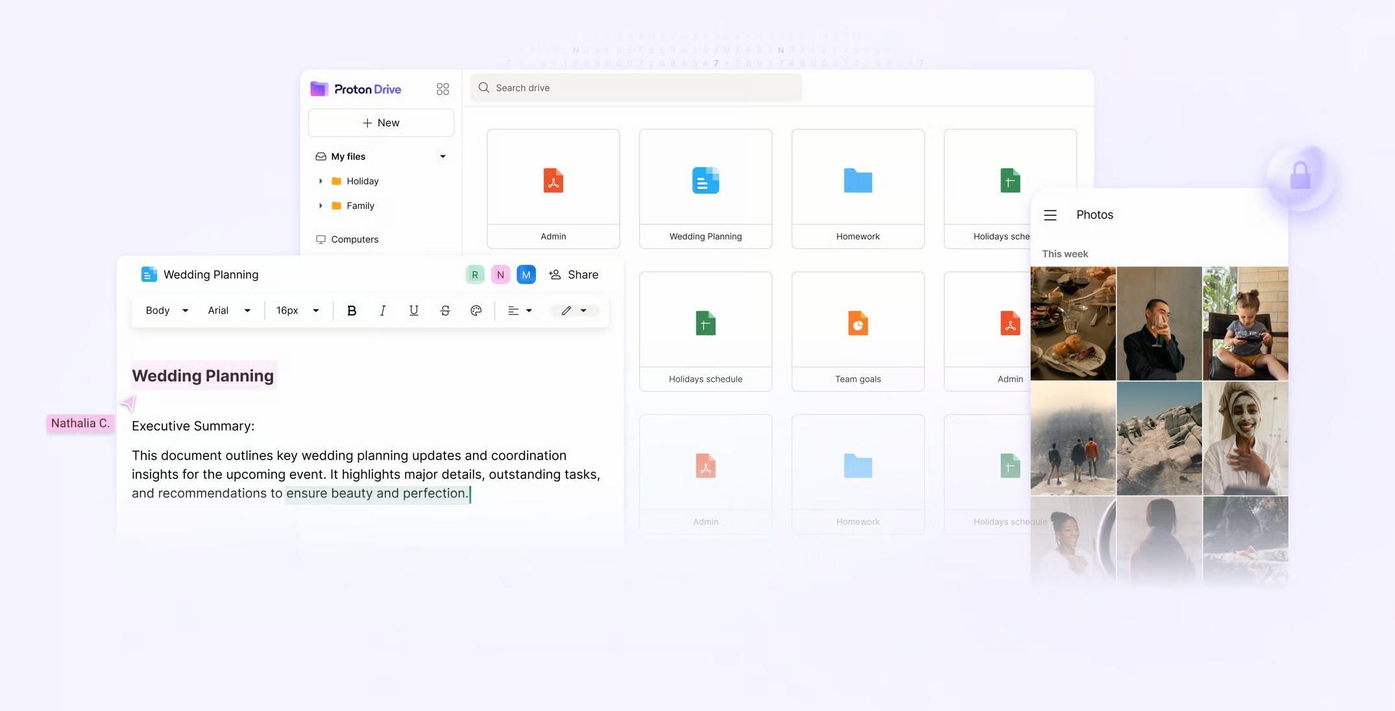The height and width of the screenshot is (711, 1395).
Task: Click the Wedding Planning heading in document
Action: click(x=203, y=376)
